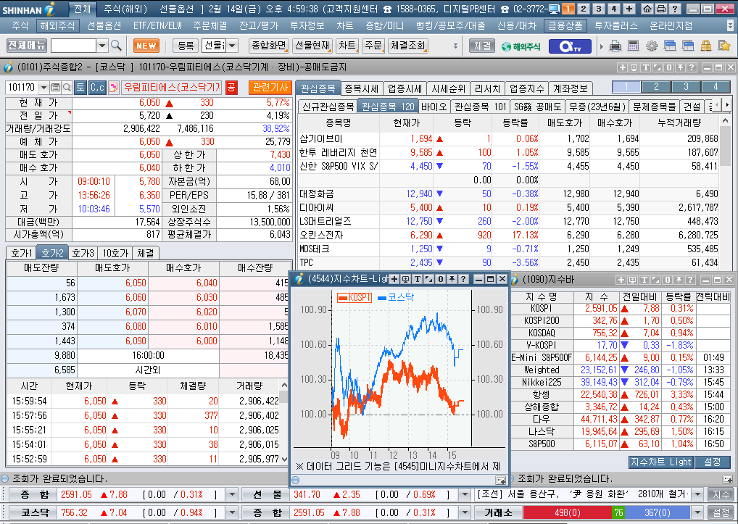This screenshot has width=738, height=524.
Task: Switch to the 종목시세 tab
Action: (362, 88)
